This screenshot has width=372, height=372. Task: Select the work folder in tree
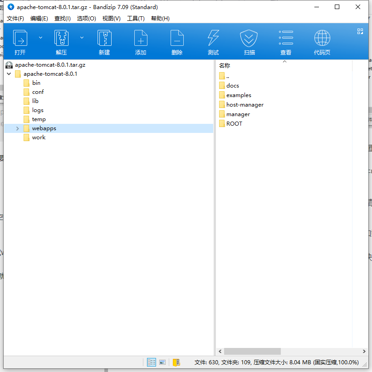(39, 137)
